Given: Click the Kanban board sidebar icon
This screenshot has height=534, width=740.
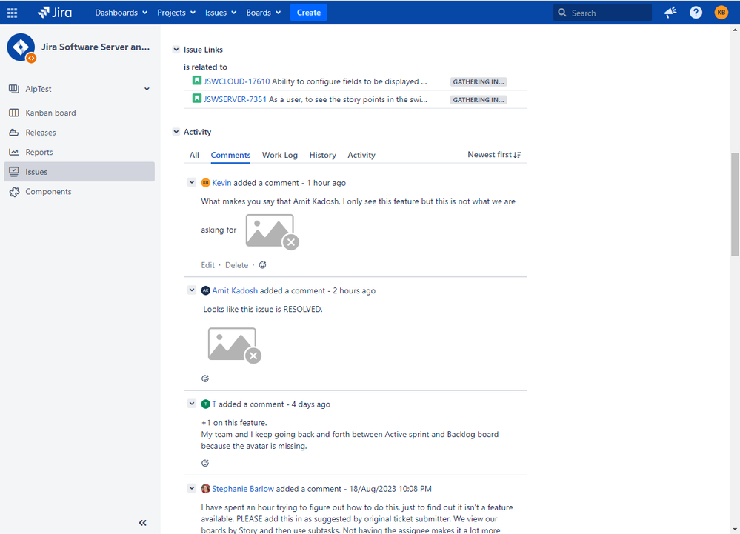Looking at the screenshot, I should point(14,113).
